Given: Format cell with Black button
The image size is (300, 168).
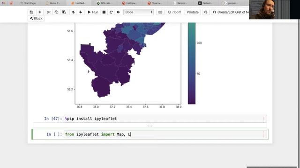Looking at the screenshot, I should tap(36, 18).
